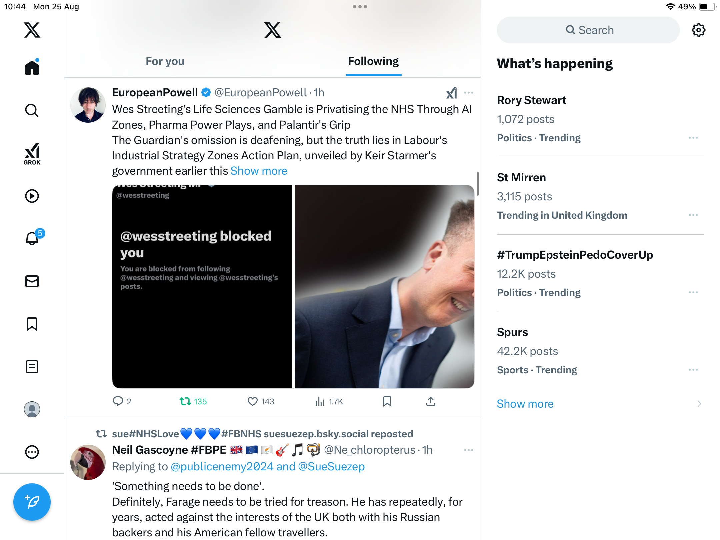
Task: Tap the compose new post button
Action: (32, 502)
